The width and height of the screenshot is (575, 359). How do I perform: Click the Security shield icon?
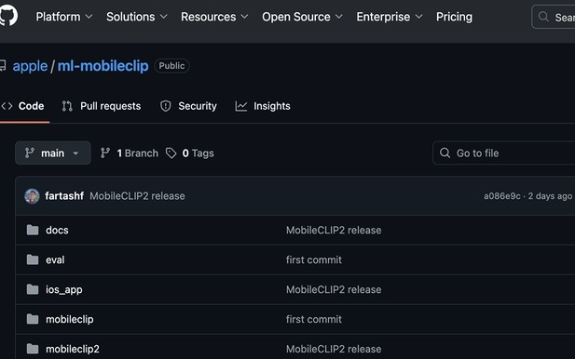click(x=166, y=106)
